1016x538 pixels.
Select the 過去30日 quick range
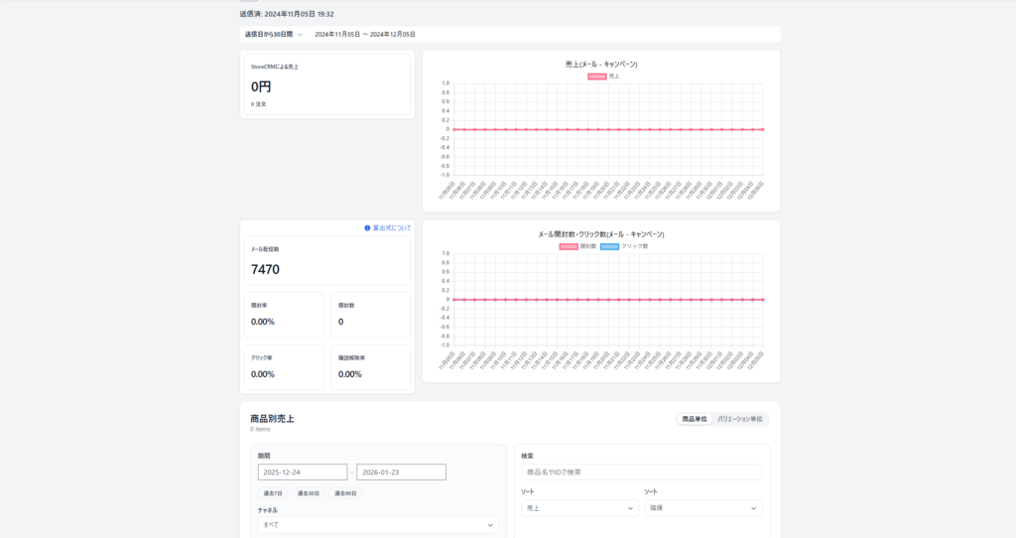(x=309, y=493)
